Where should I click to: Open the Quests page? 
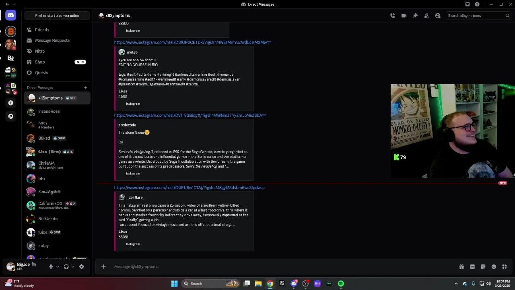pos(57,72)
